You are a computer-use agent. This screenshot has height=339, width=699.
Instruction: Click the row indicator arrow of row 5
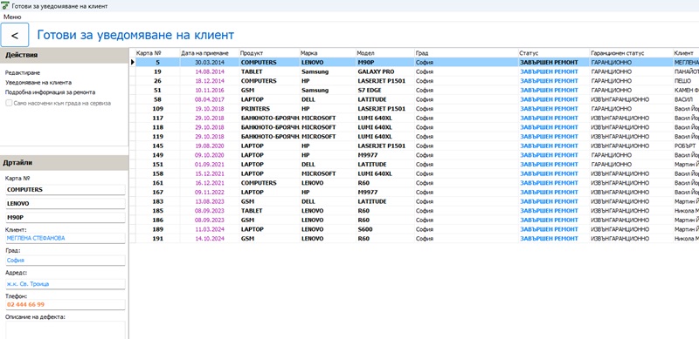(x=133, y=62)
